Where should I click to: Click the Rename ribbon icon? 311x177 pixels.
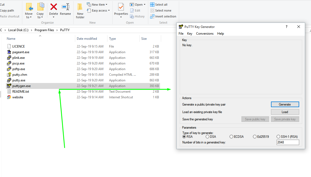coord(66,7)
